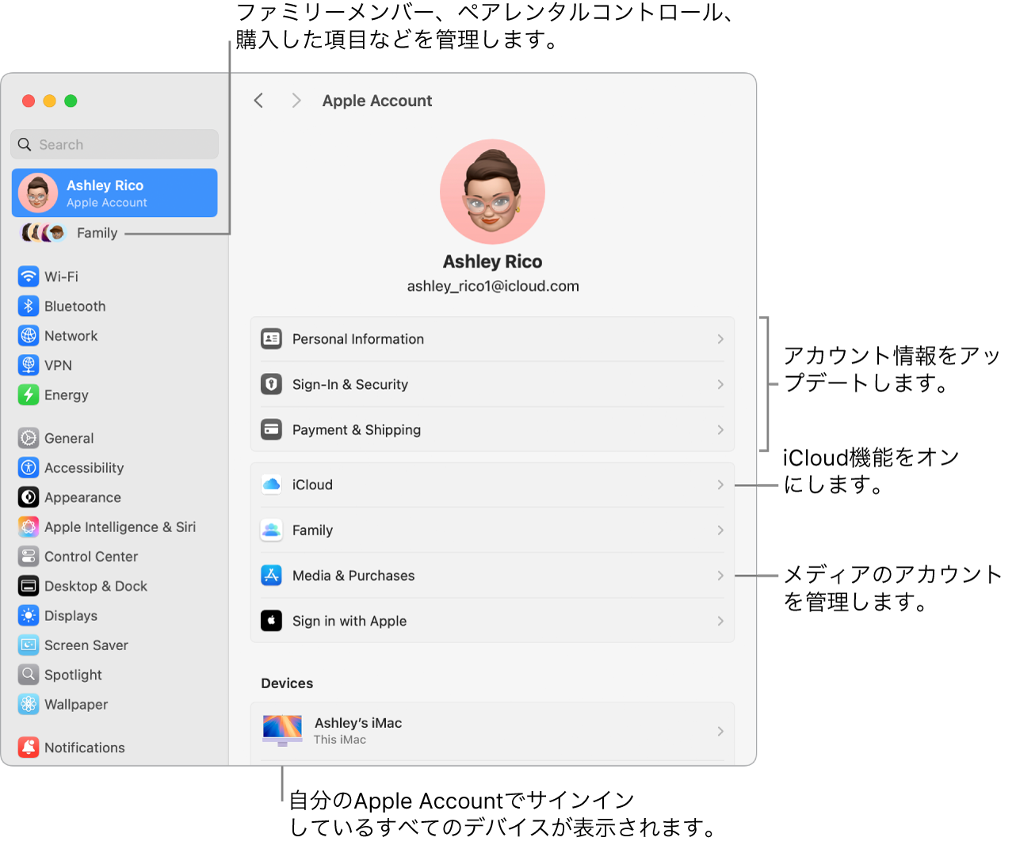Click the iCloud cloud icon
The height and width of the screenshot is (845, 1016).
271,485
